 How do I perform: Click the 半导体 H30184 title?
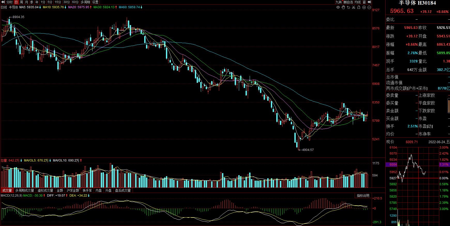pos(417,3)
